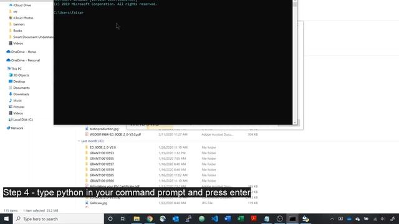Select OneDrive - Horus in the sidebar
399x224 pixels.
click(x=24, y=52)
